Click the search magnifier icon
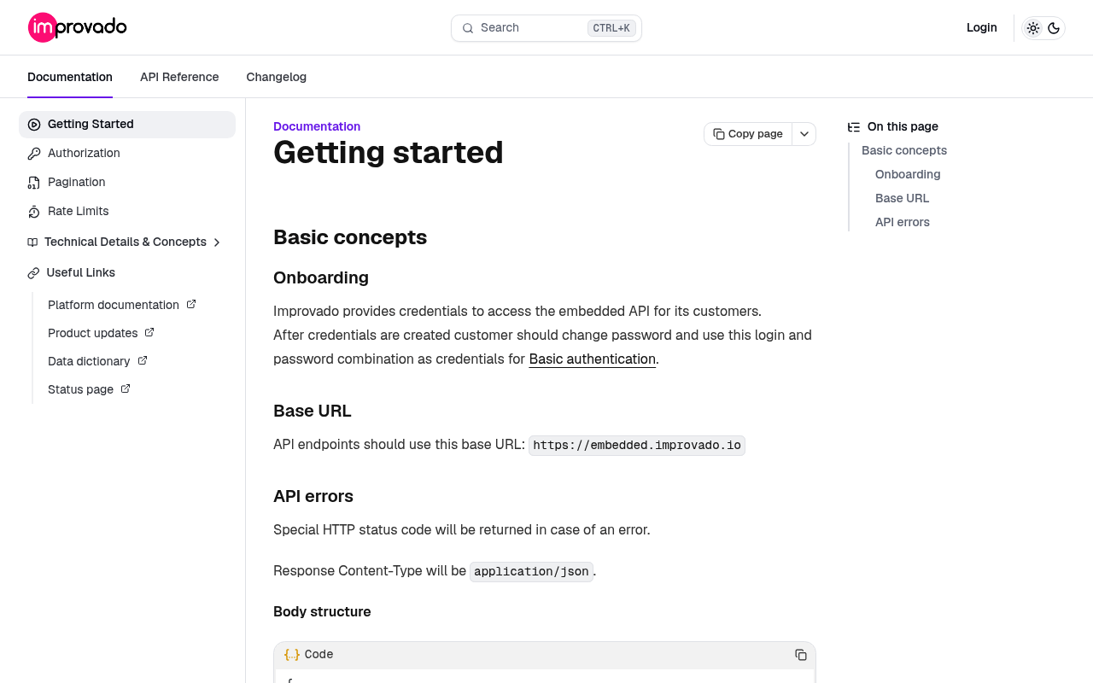The width and height of the screenshot is (1093, 683). tap(468, 28)
